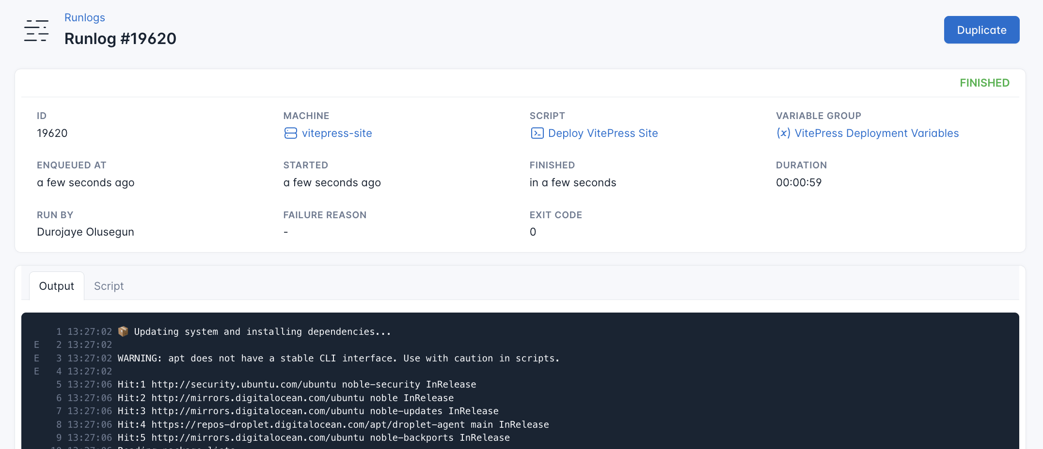Click the package emoji on log line 1
This screenshot has width=1043, height=449.
124,331
